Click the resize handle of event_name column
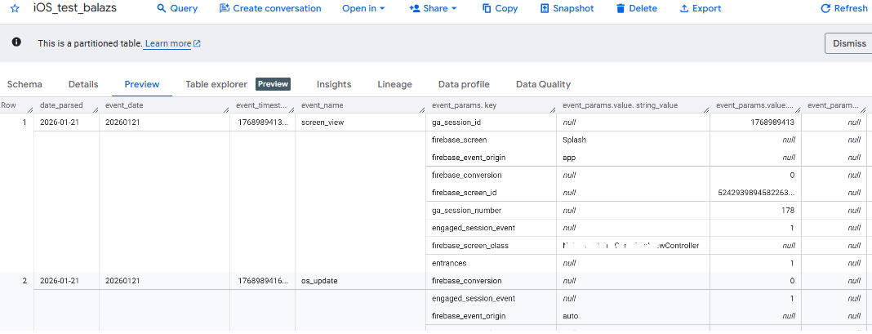This screenshot has width=872, height=334. [x=422, y=109]
